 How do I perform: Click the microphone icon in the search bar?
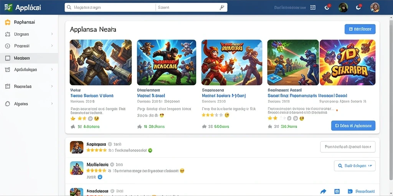(x=222, y=8)
